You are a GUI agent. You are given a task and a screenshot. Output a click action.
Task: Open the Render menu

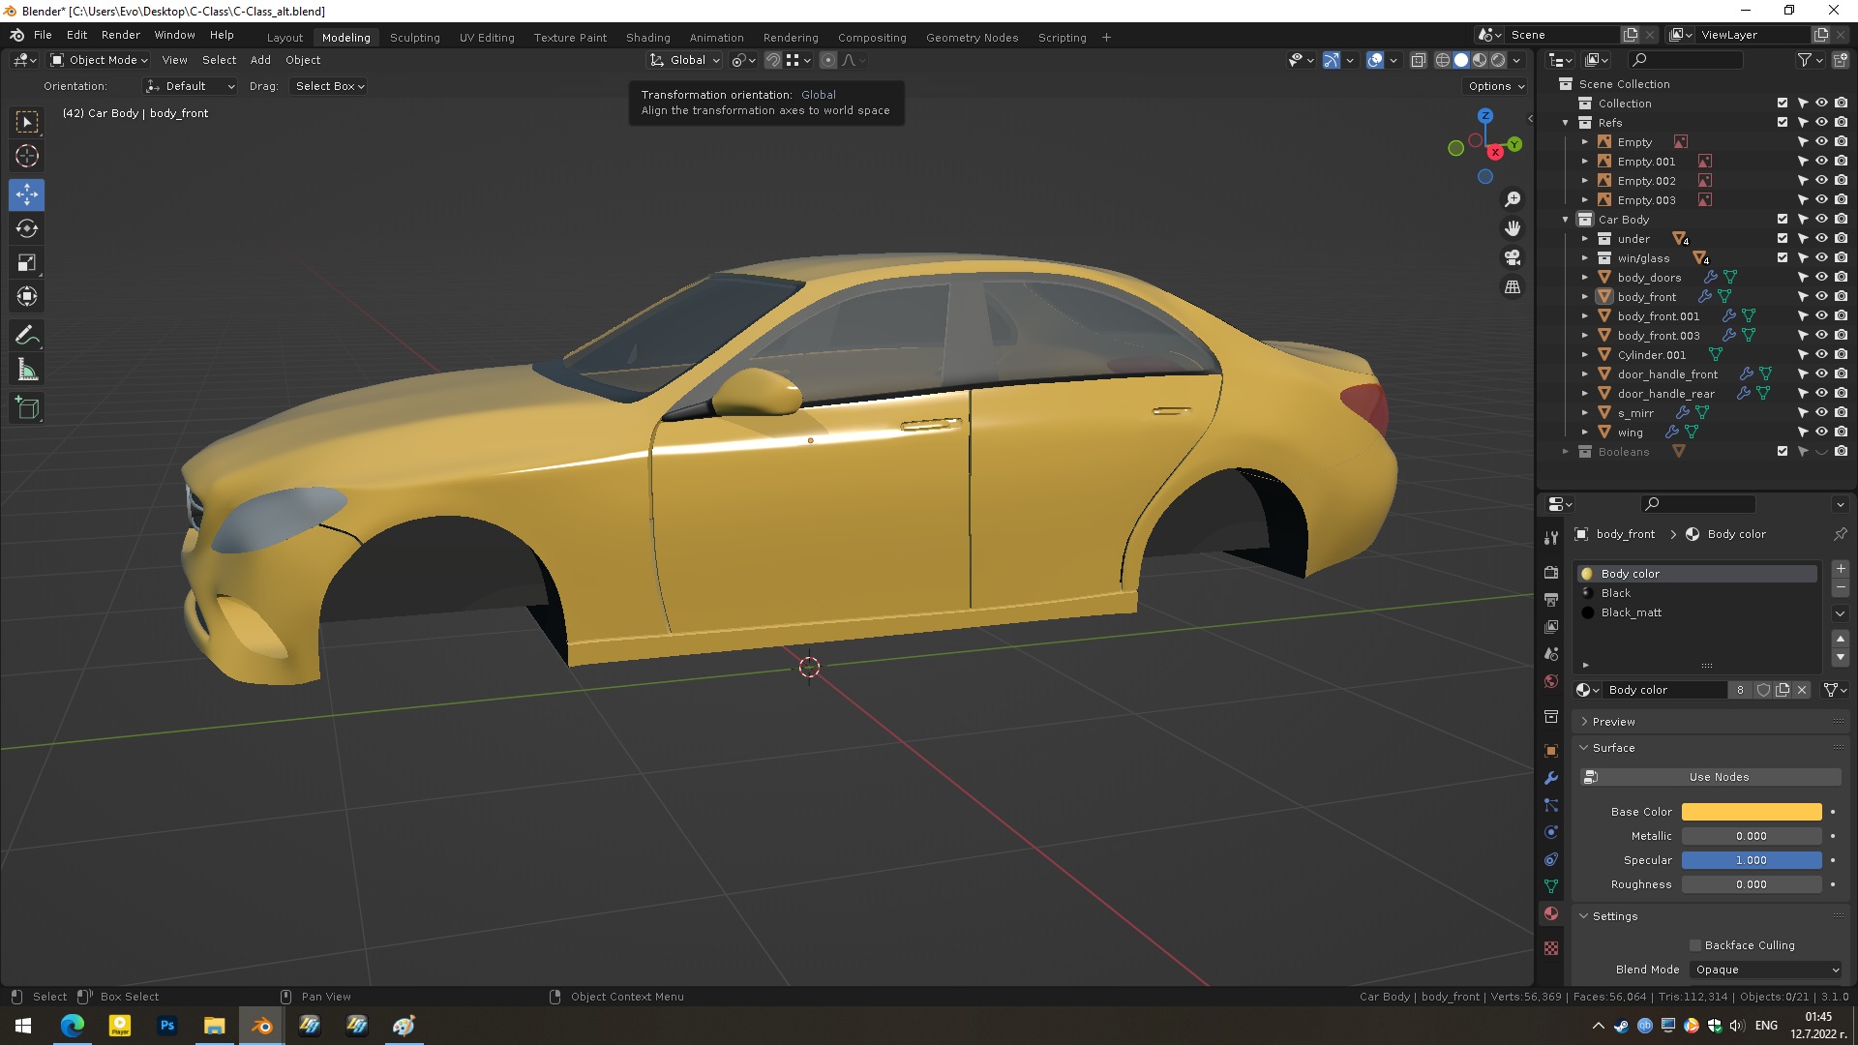[121, 35]
